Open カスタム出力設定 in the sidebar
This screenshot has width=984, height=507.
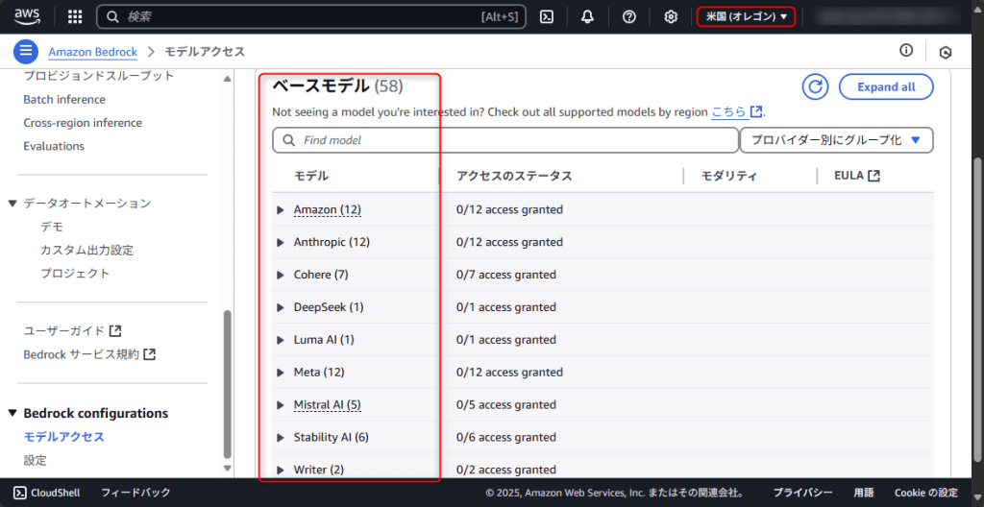pyautogui.click(x=86, y=251)
